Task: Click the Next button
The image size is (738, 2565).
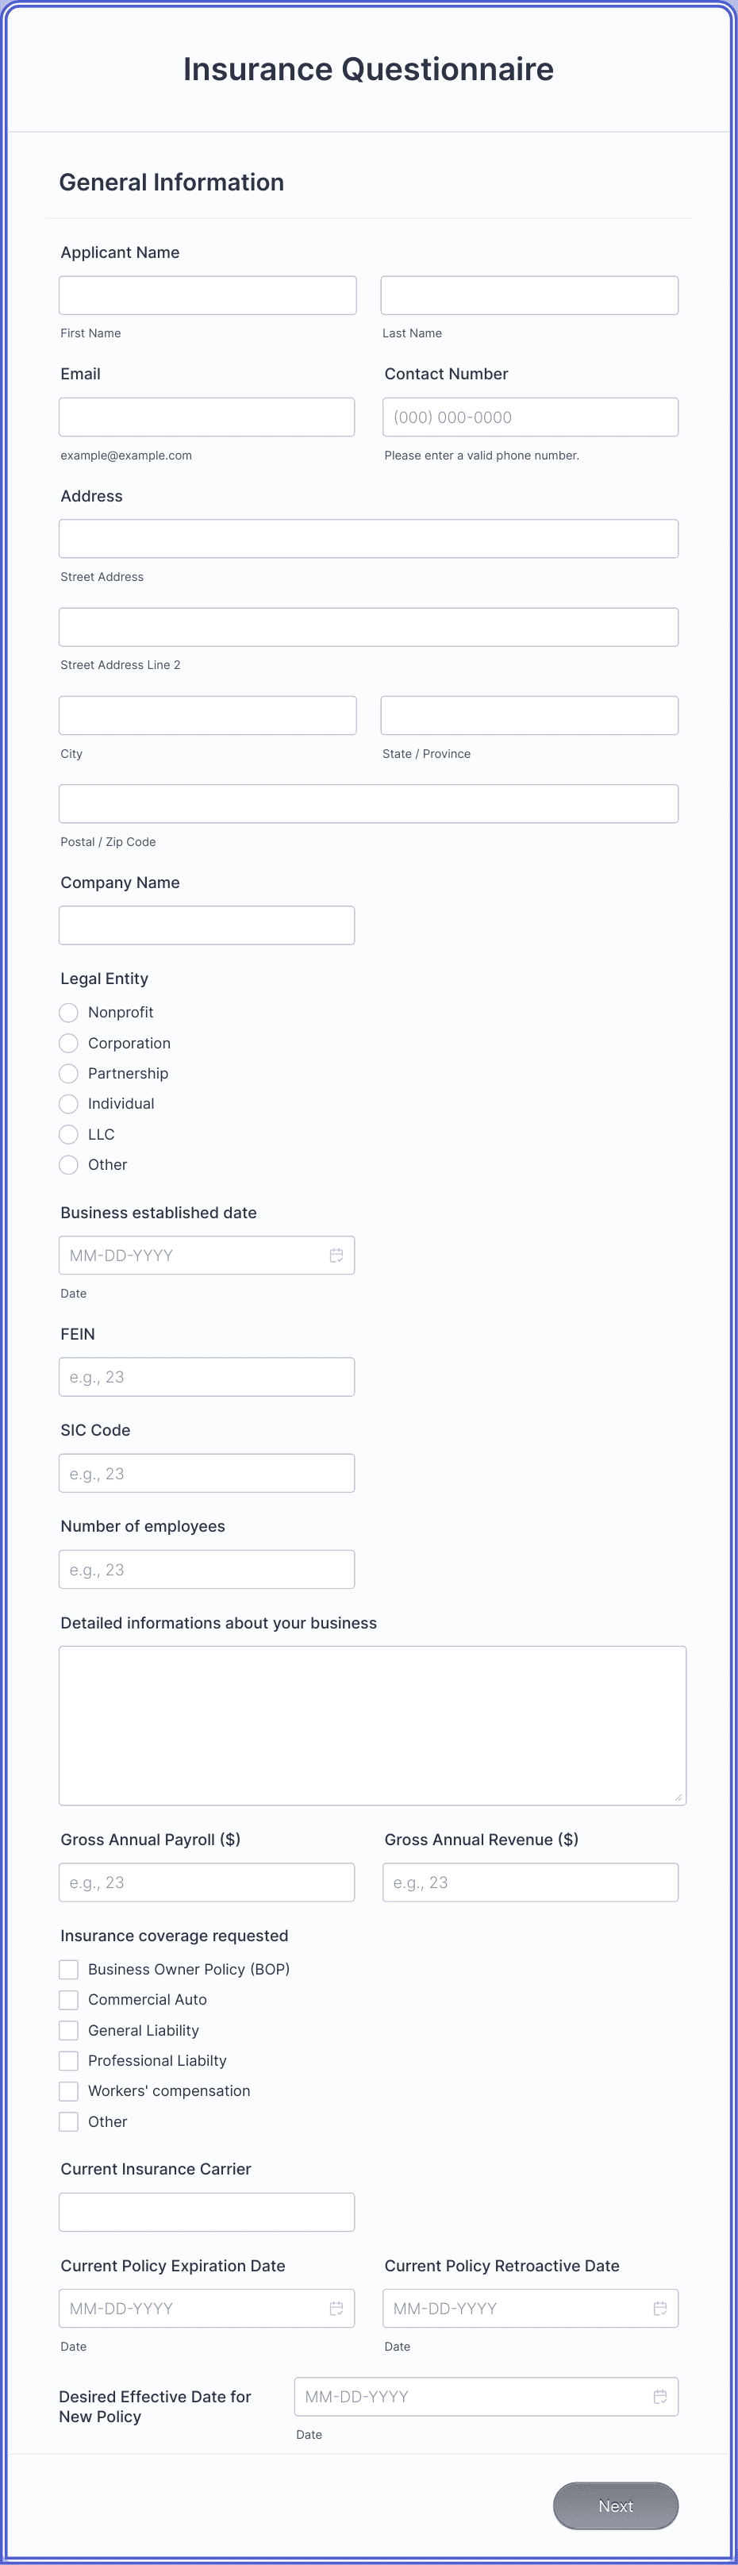Action: click(x=616, y=2506)
